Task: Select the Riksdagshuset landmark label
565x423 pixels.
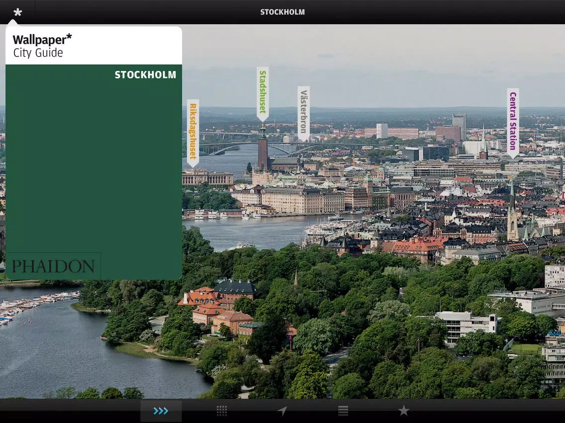Action: (193, 134)
